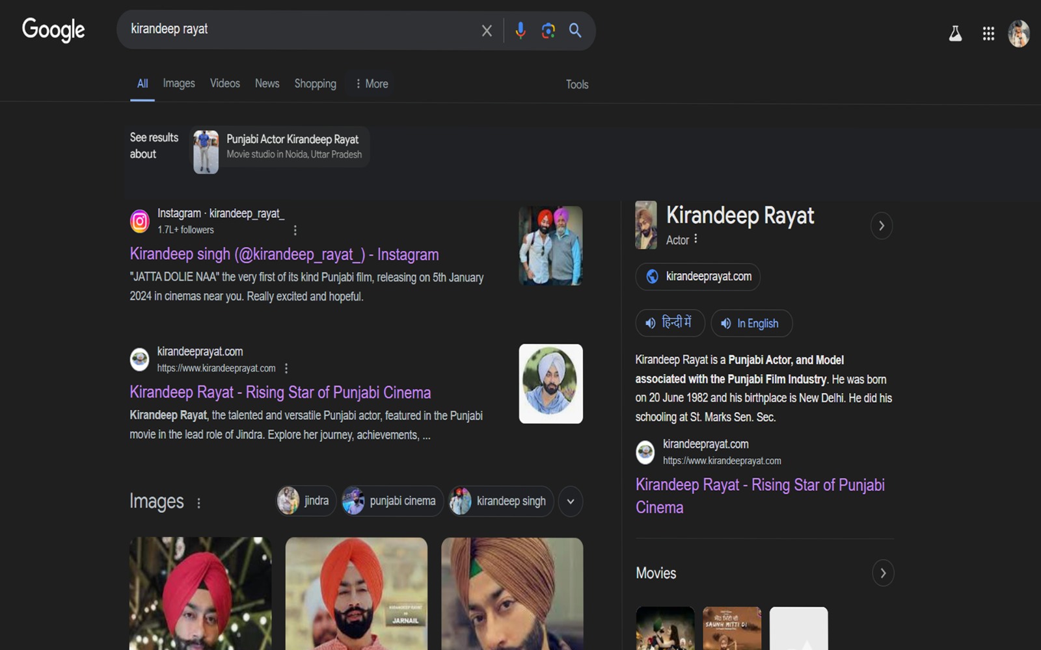This screenshot has width=1041, height=650.
Task: Open the Google apps grid
Action: click(988, 34)
